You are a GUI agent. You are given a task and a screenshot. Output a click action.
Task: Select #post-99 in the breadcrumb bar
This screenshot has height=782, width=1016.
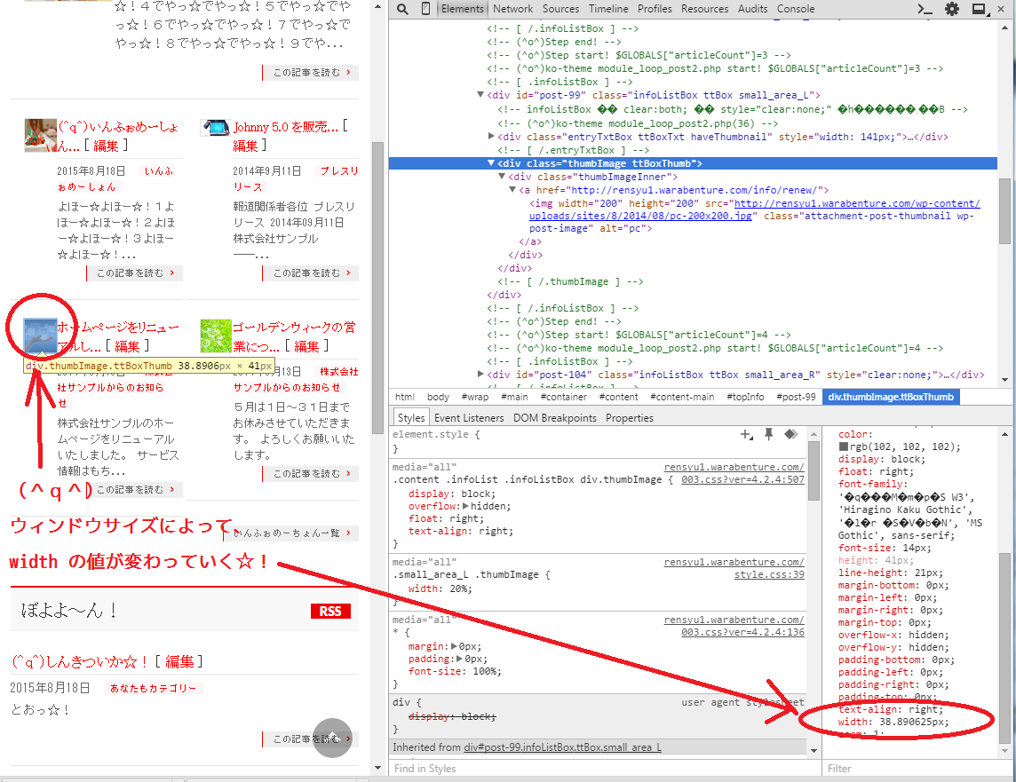click(x=796, y=397)
